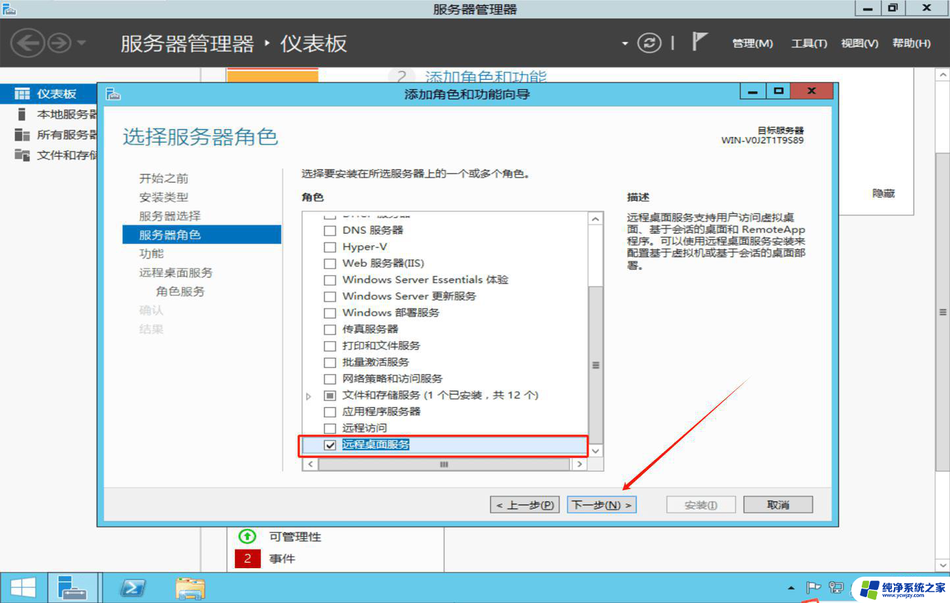Click roles list scroll left arrow
The width and height of the screenshot is (950, 603).
pyautogui.click(x=310, y=464)
